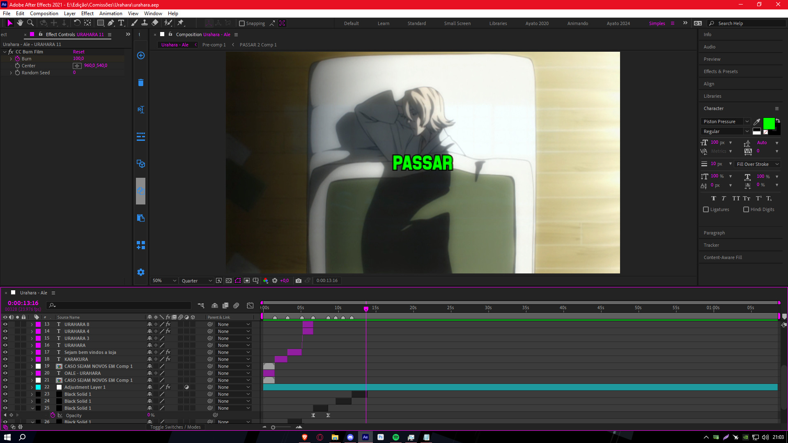Toggle frame blending timeline switch
Image resolution: width=788 pixels, height=443 pixels.
(x=225, y=305)
